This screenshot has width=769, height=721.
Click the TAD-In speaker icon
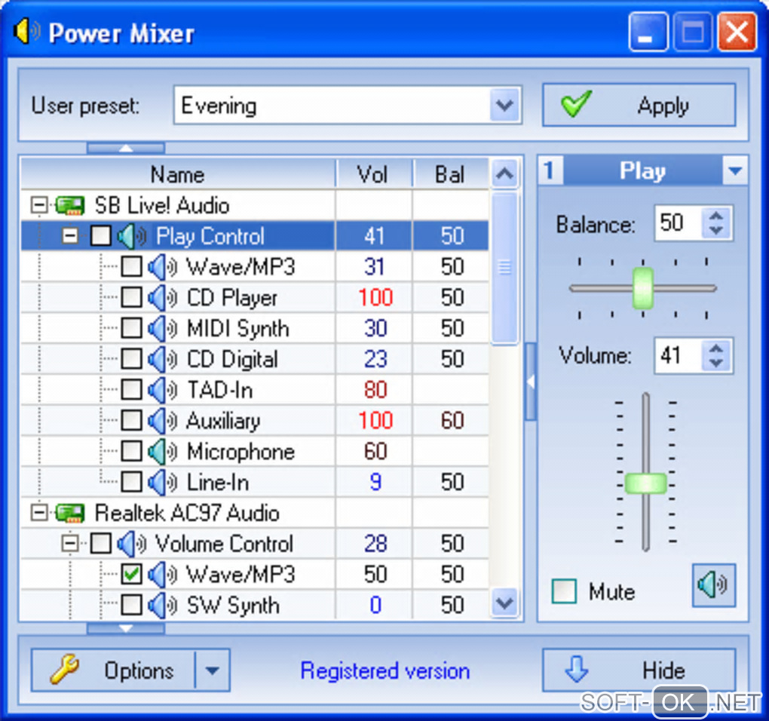pyautogui.click(x=162, y=391)
